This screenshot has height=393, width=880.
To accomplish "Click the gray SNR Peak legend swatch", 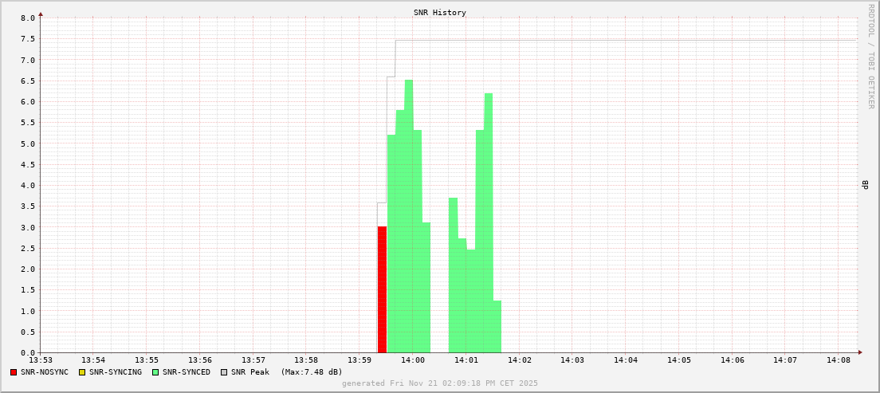I will (x=224, y=372).
